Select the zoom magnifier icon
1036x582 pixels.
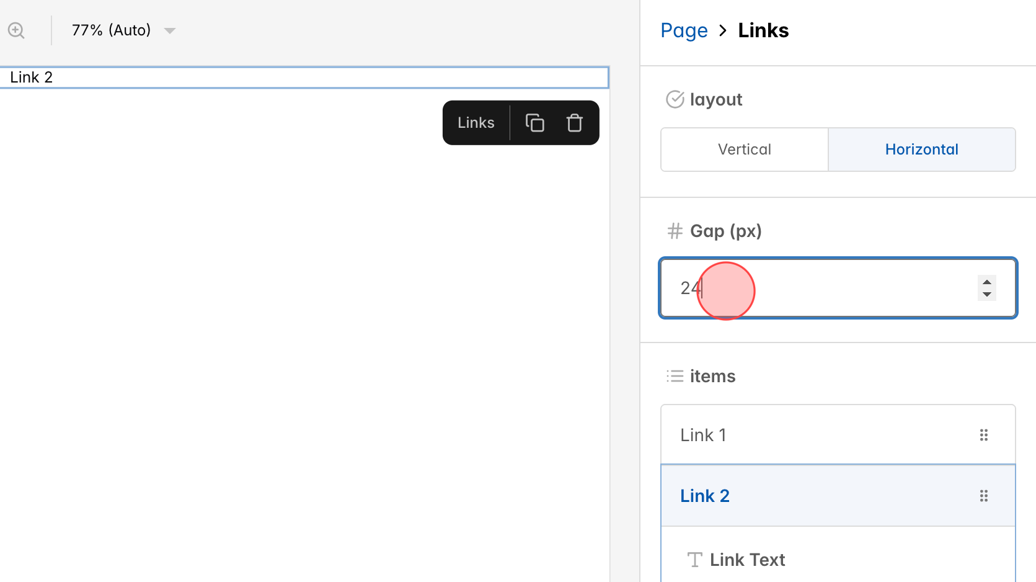click(15, 30)
